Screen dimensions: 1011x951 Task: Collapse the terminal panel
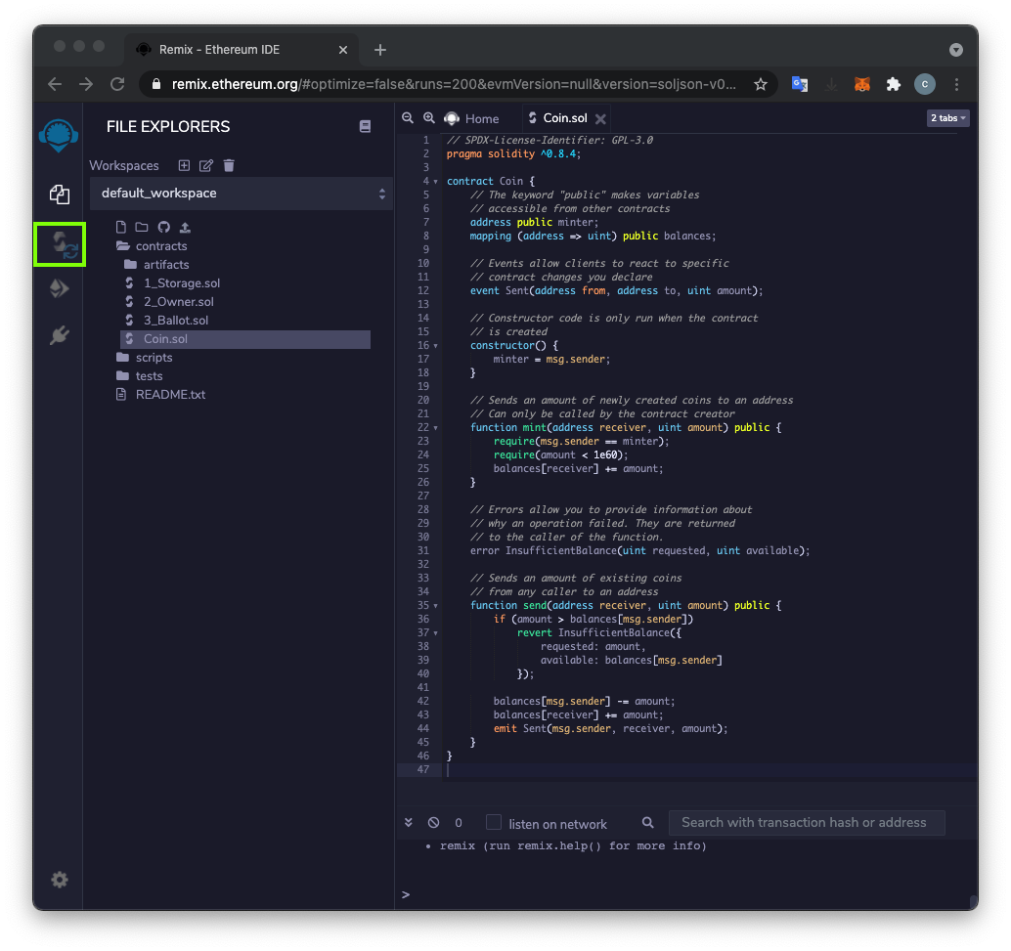pyautogui.click(x=409, y=823)
